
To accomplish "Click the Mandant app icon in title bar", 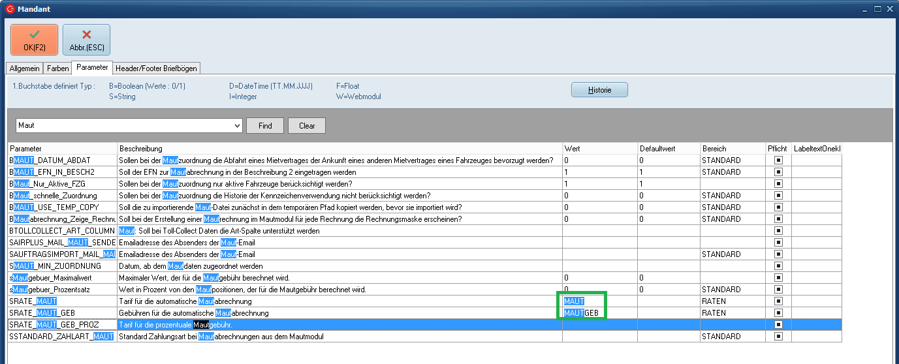I will pyautogui.click(x=9, y=9).
